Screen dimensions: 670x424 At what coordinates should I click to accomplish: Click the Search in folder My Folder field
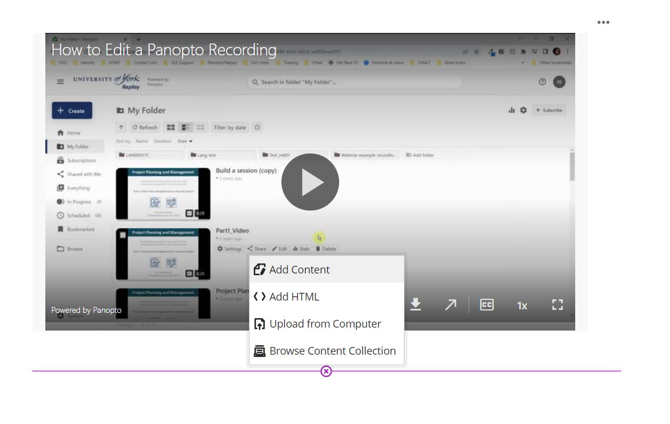tap(353, 82)
